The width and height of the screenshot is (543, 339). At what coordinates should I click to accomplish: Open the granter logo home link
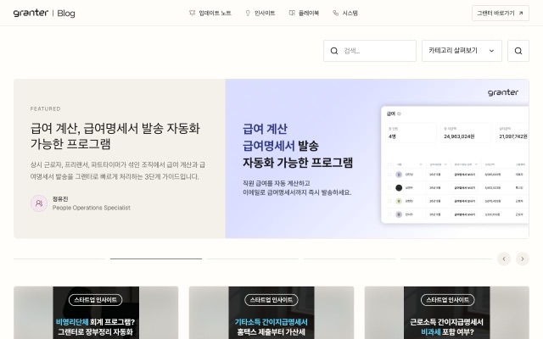click(x=31, y=14)
